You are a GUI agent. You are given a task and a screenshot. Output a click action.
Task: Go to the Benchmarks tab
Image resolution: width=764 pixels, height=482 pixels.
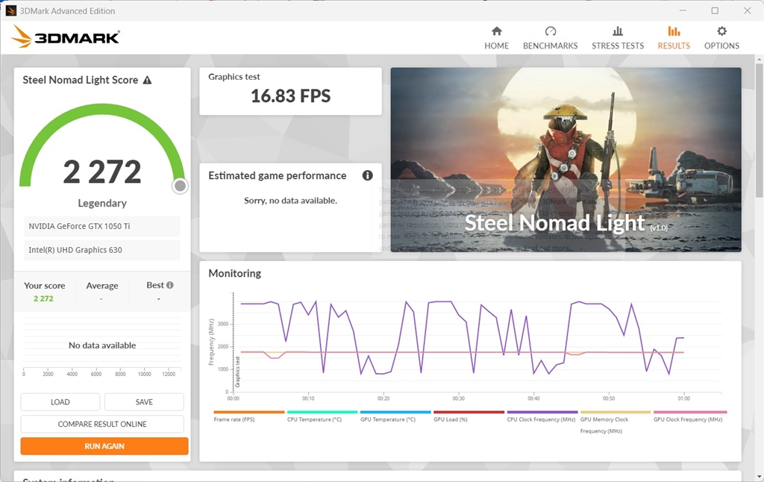[x=550, y=38]
